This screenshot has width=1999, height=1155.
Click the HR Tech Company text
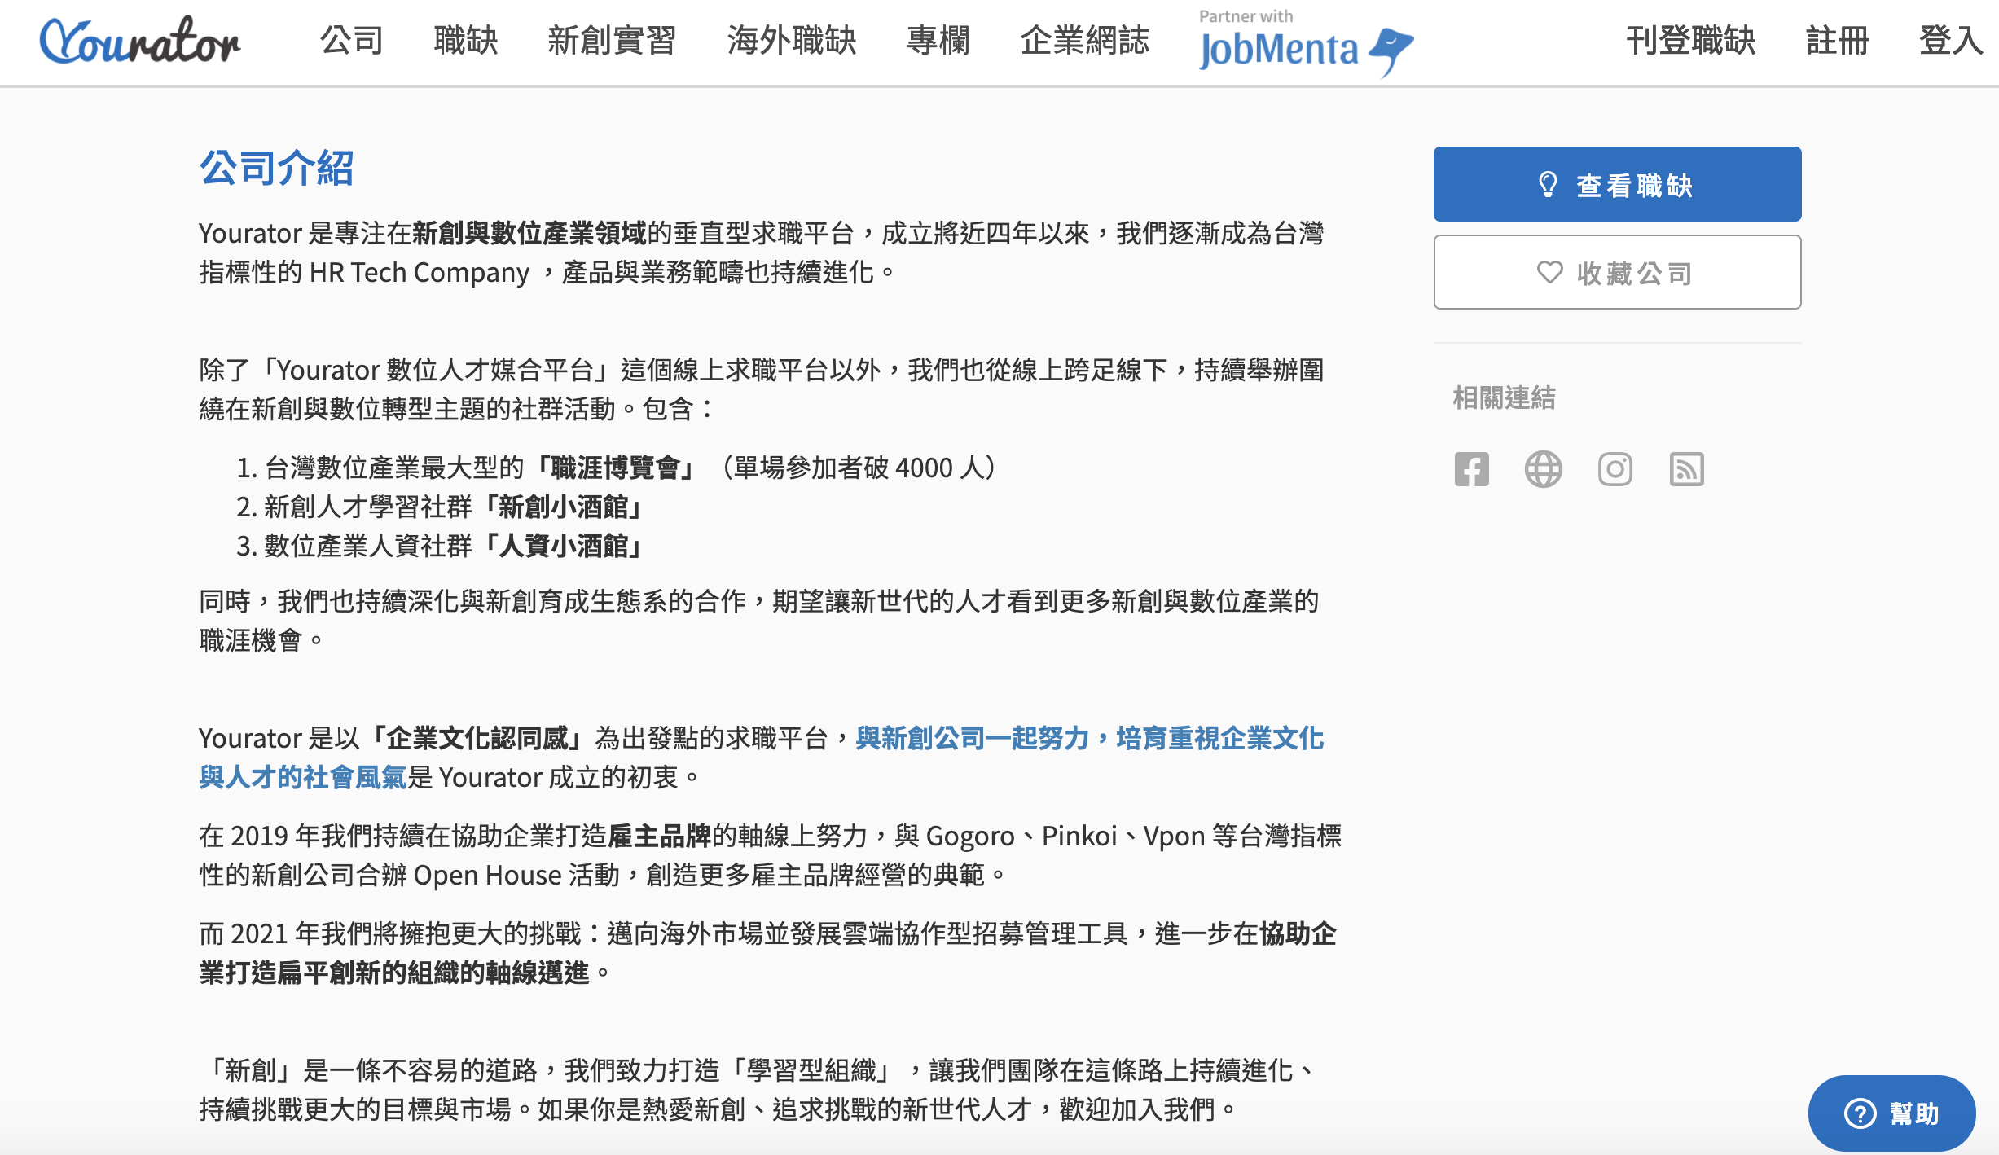click(x=420, y=272)
